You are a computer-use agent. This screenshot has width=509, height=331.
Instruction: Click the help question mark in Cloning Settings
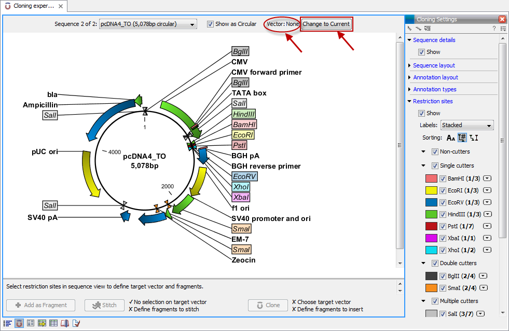pyautogui.click(x=493, y=29)
